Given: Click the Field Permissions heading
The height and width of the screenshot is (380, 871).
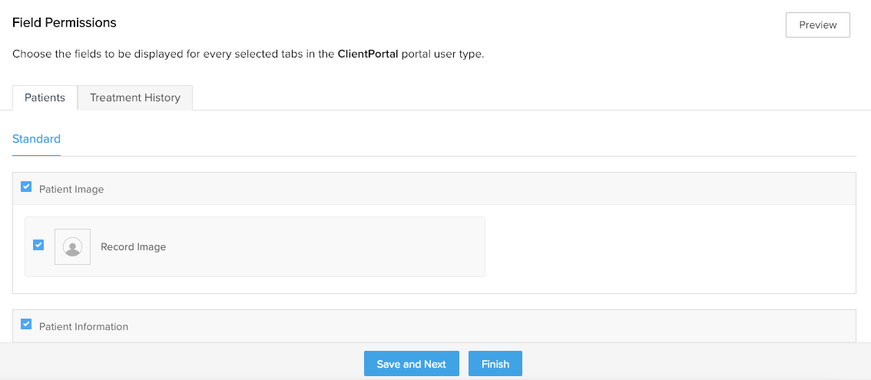Looking at the screenshot, I should [65, 23].
